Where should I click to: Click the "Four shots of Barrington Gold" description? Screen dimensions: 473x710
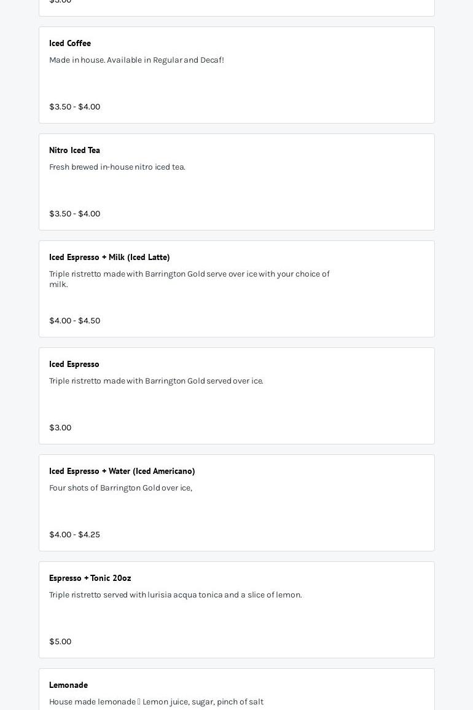[120, 487]
